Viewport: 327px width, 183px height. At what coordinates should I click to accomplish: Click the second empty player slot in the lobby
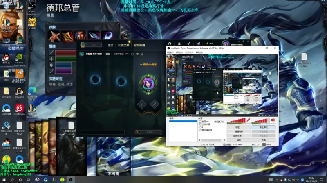(x=121, y=81)
